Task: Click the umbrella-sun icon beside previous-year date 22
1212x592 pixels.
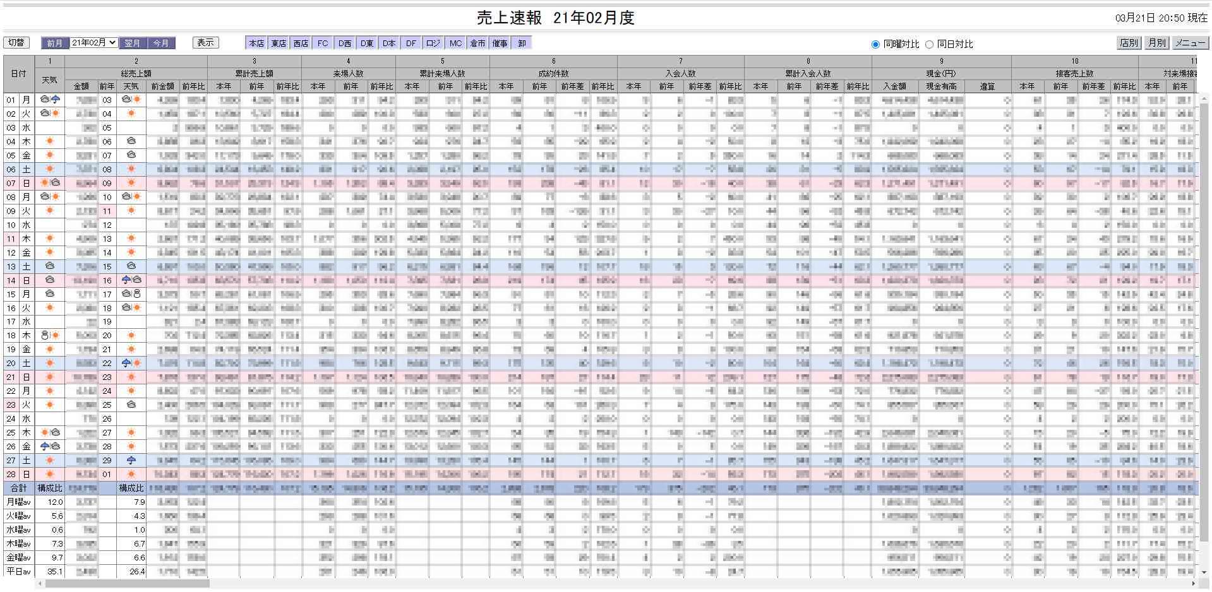Action: (x=131, y=364)
